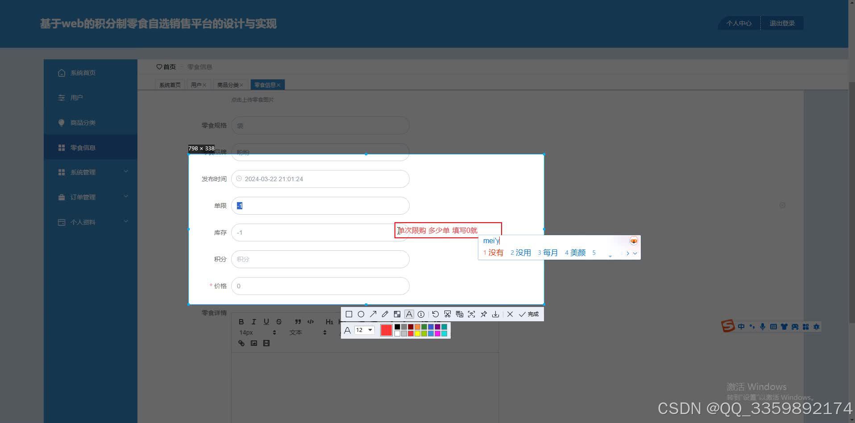Click the 价格 input field

pyautogui.click(x=320, y=286)
